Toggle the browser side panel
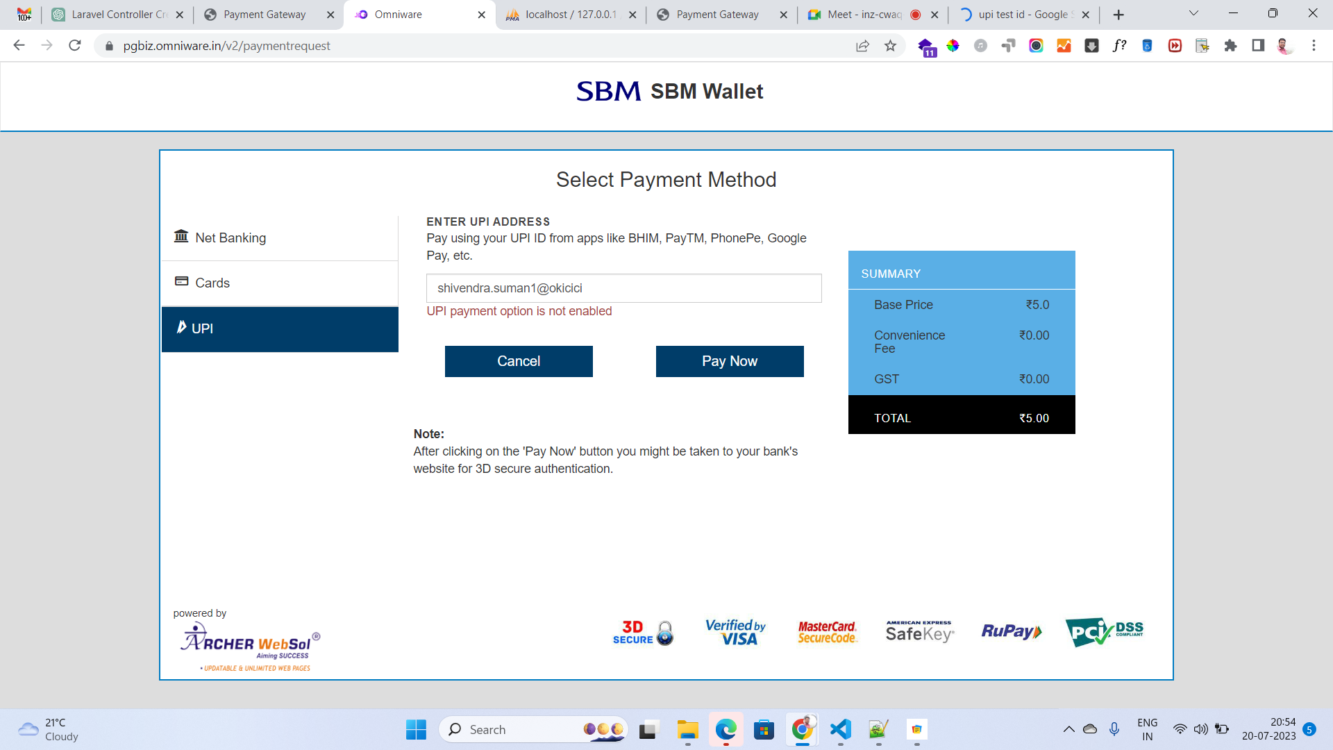This screenshot has height=750, width=1333. coord(1258,46)
